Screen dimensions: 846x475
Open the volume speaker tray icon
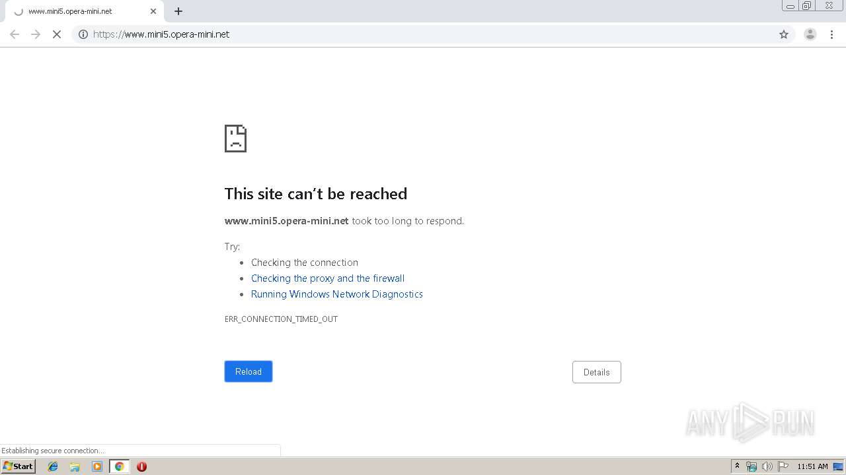point(767,466)
